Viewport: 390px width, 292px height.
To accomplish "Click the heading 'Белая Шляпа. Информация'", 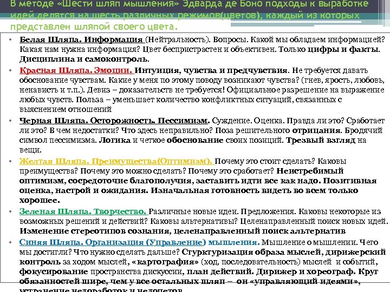I will [81, 39].
